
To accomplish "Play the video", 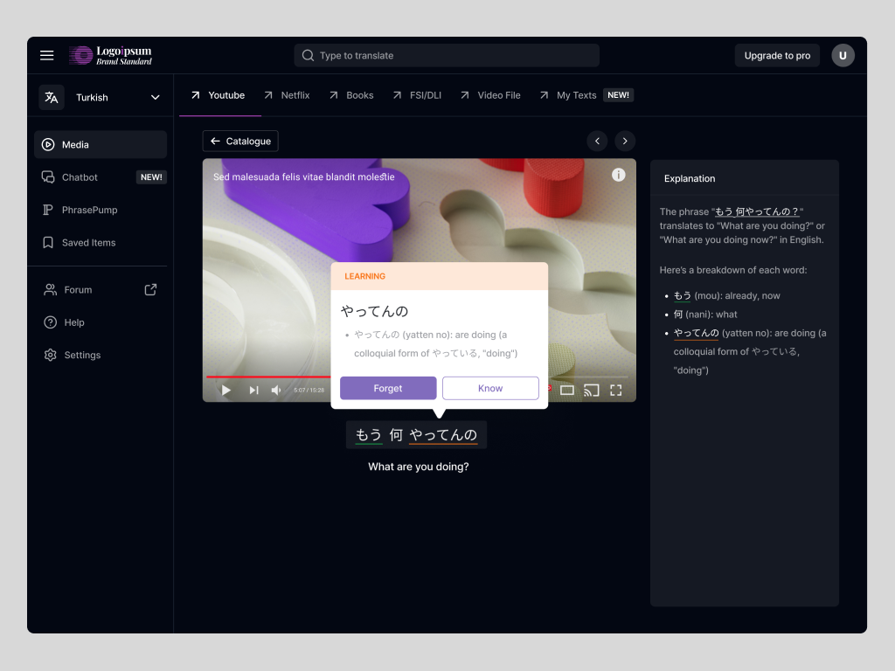I will 225,390.
